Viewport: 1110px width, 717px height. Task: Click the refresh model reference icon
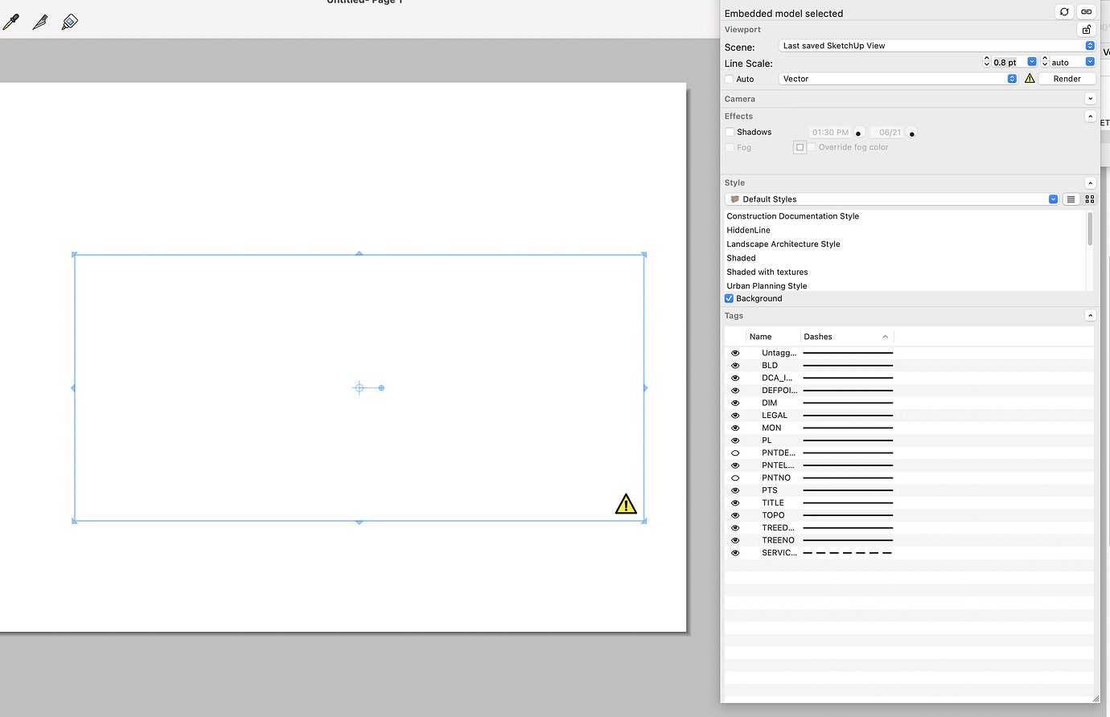tap(1063, 11)
